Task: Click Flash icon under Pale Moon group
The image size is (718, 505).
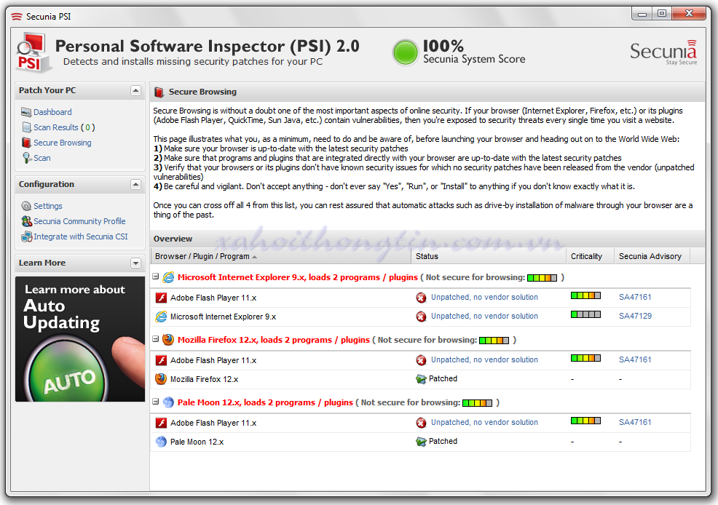Action: click(x=161, y=423)
